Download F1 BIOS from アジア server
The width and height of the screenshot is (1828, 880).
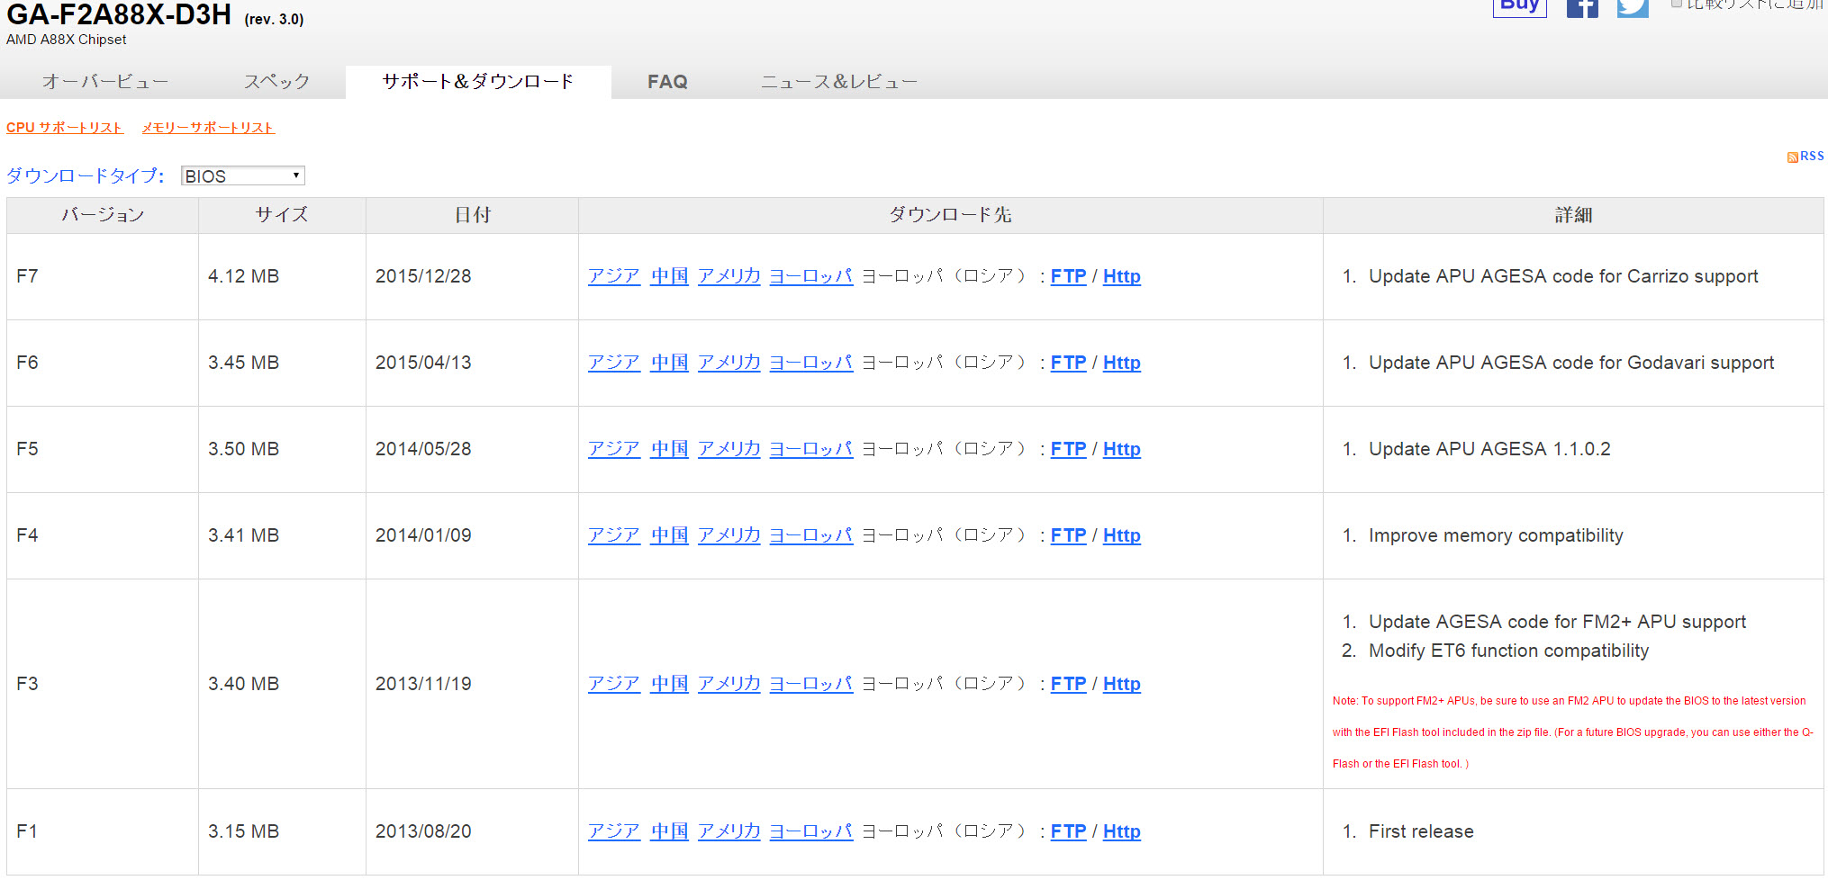614,831
